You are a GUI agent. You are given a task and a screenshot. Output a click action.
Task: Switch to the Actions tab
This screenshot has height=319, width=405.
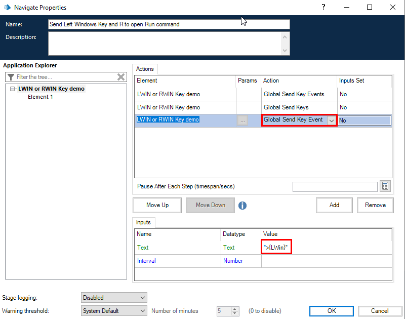coord(145,69)
